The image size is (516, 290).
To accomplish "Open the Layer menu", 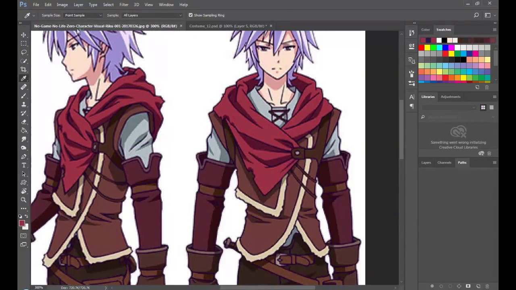I will point(78,4).
